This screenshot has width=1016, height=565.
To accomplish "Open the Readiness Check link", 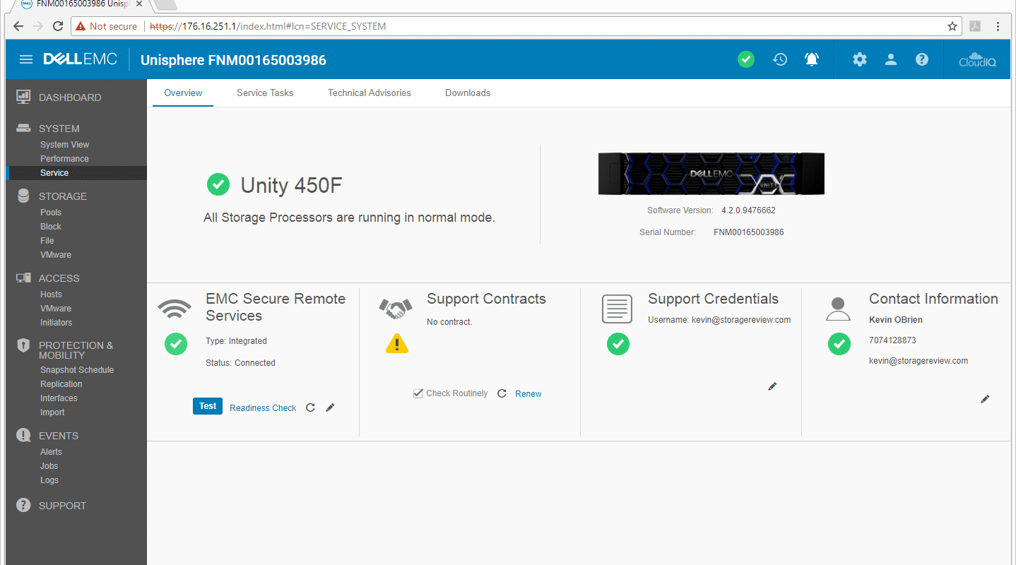I will 263,408.
